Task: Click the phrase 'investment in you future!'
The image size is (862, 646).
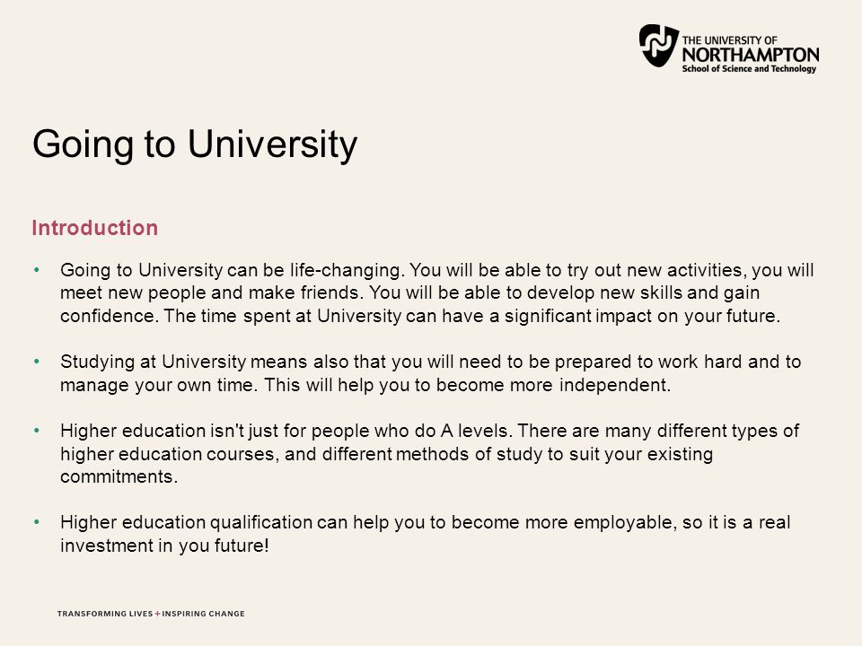Action: pyautogui.click(x=164, y=546)
